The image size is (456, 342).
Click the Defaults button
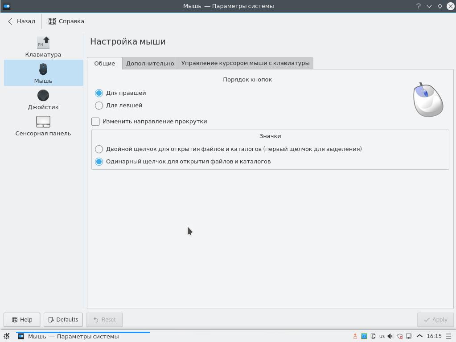click(x=63, y=319)
